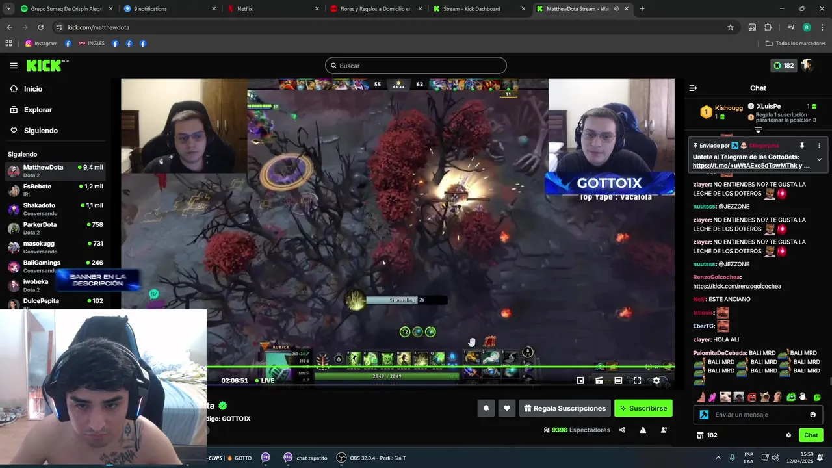The image size is (832, 468).
Task: Open the Todos los marcadores folder
Action: click(x=796, y=44)
